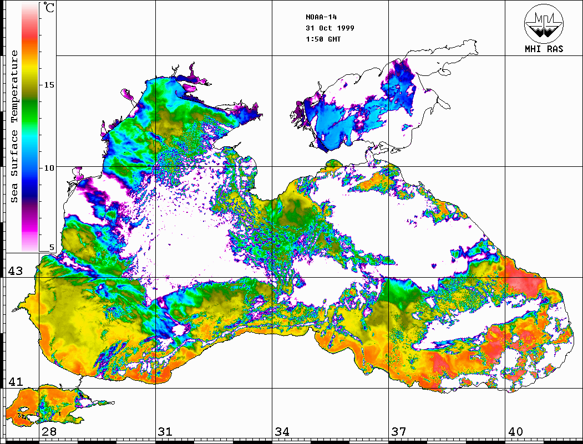Pick the magenta bottom of the color scale
This screenshot has width=583, height=444.
[x=30, y=228]
